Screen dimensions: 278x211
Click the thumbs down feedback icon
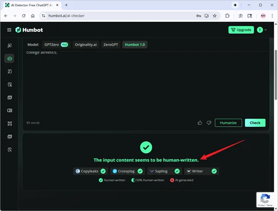click(209, 123)
